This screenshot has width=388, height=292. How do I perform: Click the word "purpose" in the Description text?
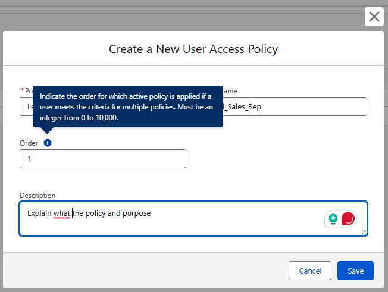136,213
